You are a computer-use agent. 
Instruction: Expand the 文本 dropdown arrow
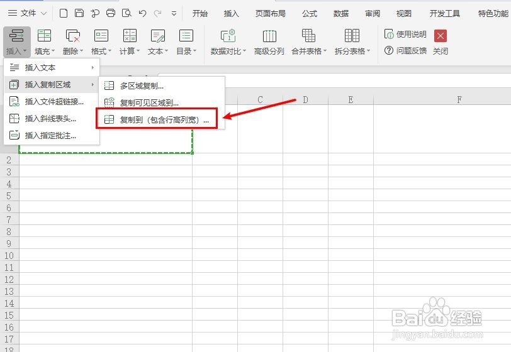point(167,51)
